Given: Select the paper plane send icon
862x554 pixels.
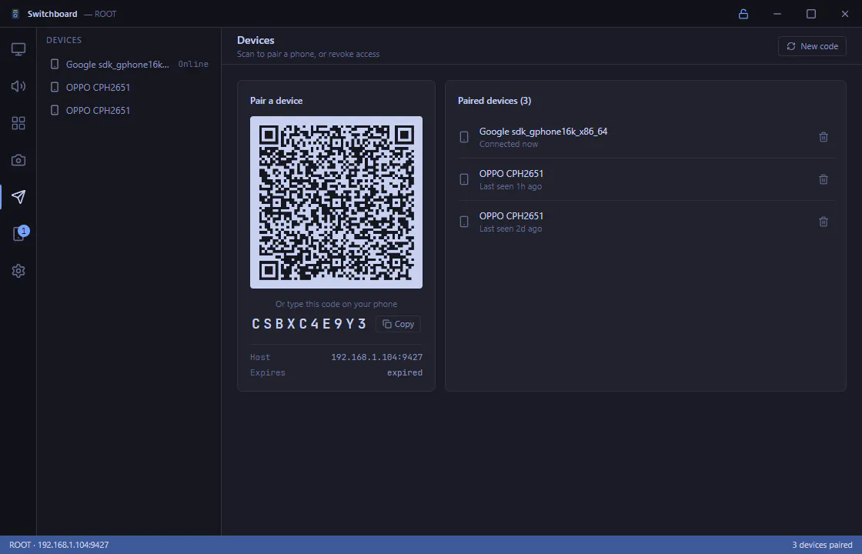Looking at the screenshot, I should pyautogui.click(x=18, y=197).
